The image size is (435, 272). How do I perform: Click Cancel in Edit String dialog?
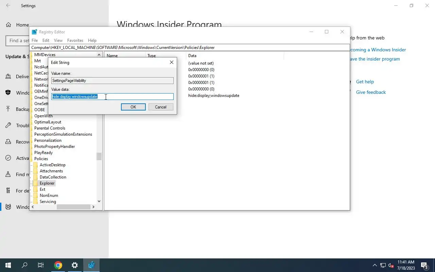tap(161, 107)
